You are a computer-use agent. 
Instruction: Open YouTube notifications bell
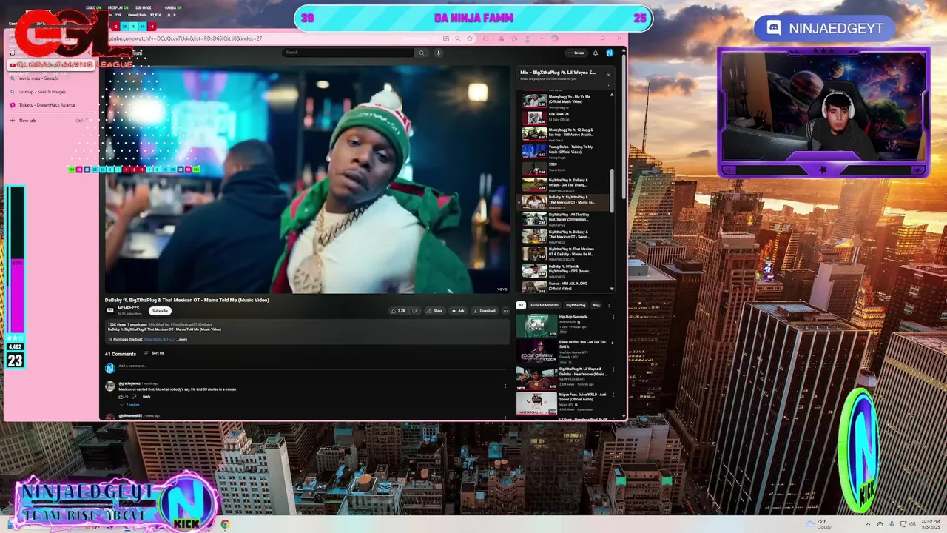(596, 53)
